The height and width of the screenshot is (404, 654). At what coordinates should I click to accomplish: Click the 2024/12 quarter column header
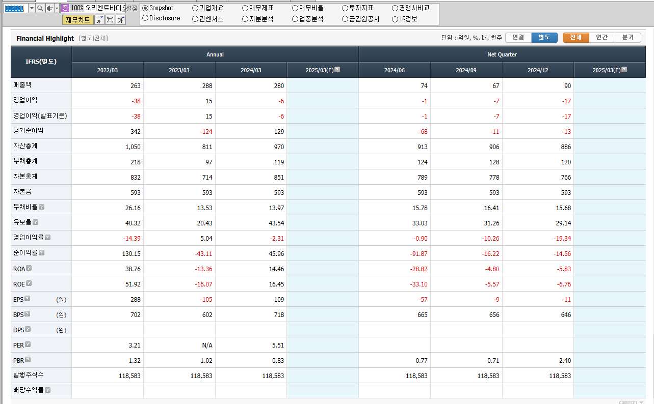[x=538, y=70]
